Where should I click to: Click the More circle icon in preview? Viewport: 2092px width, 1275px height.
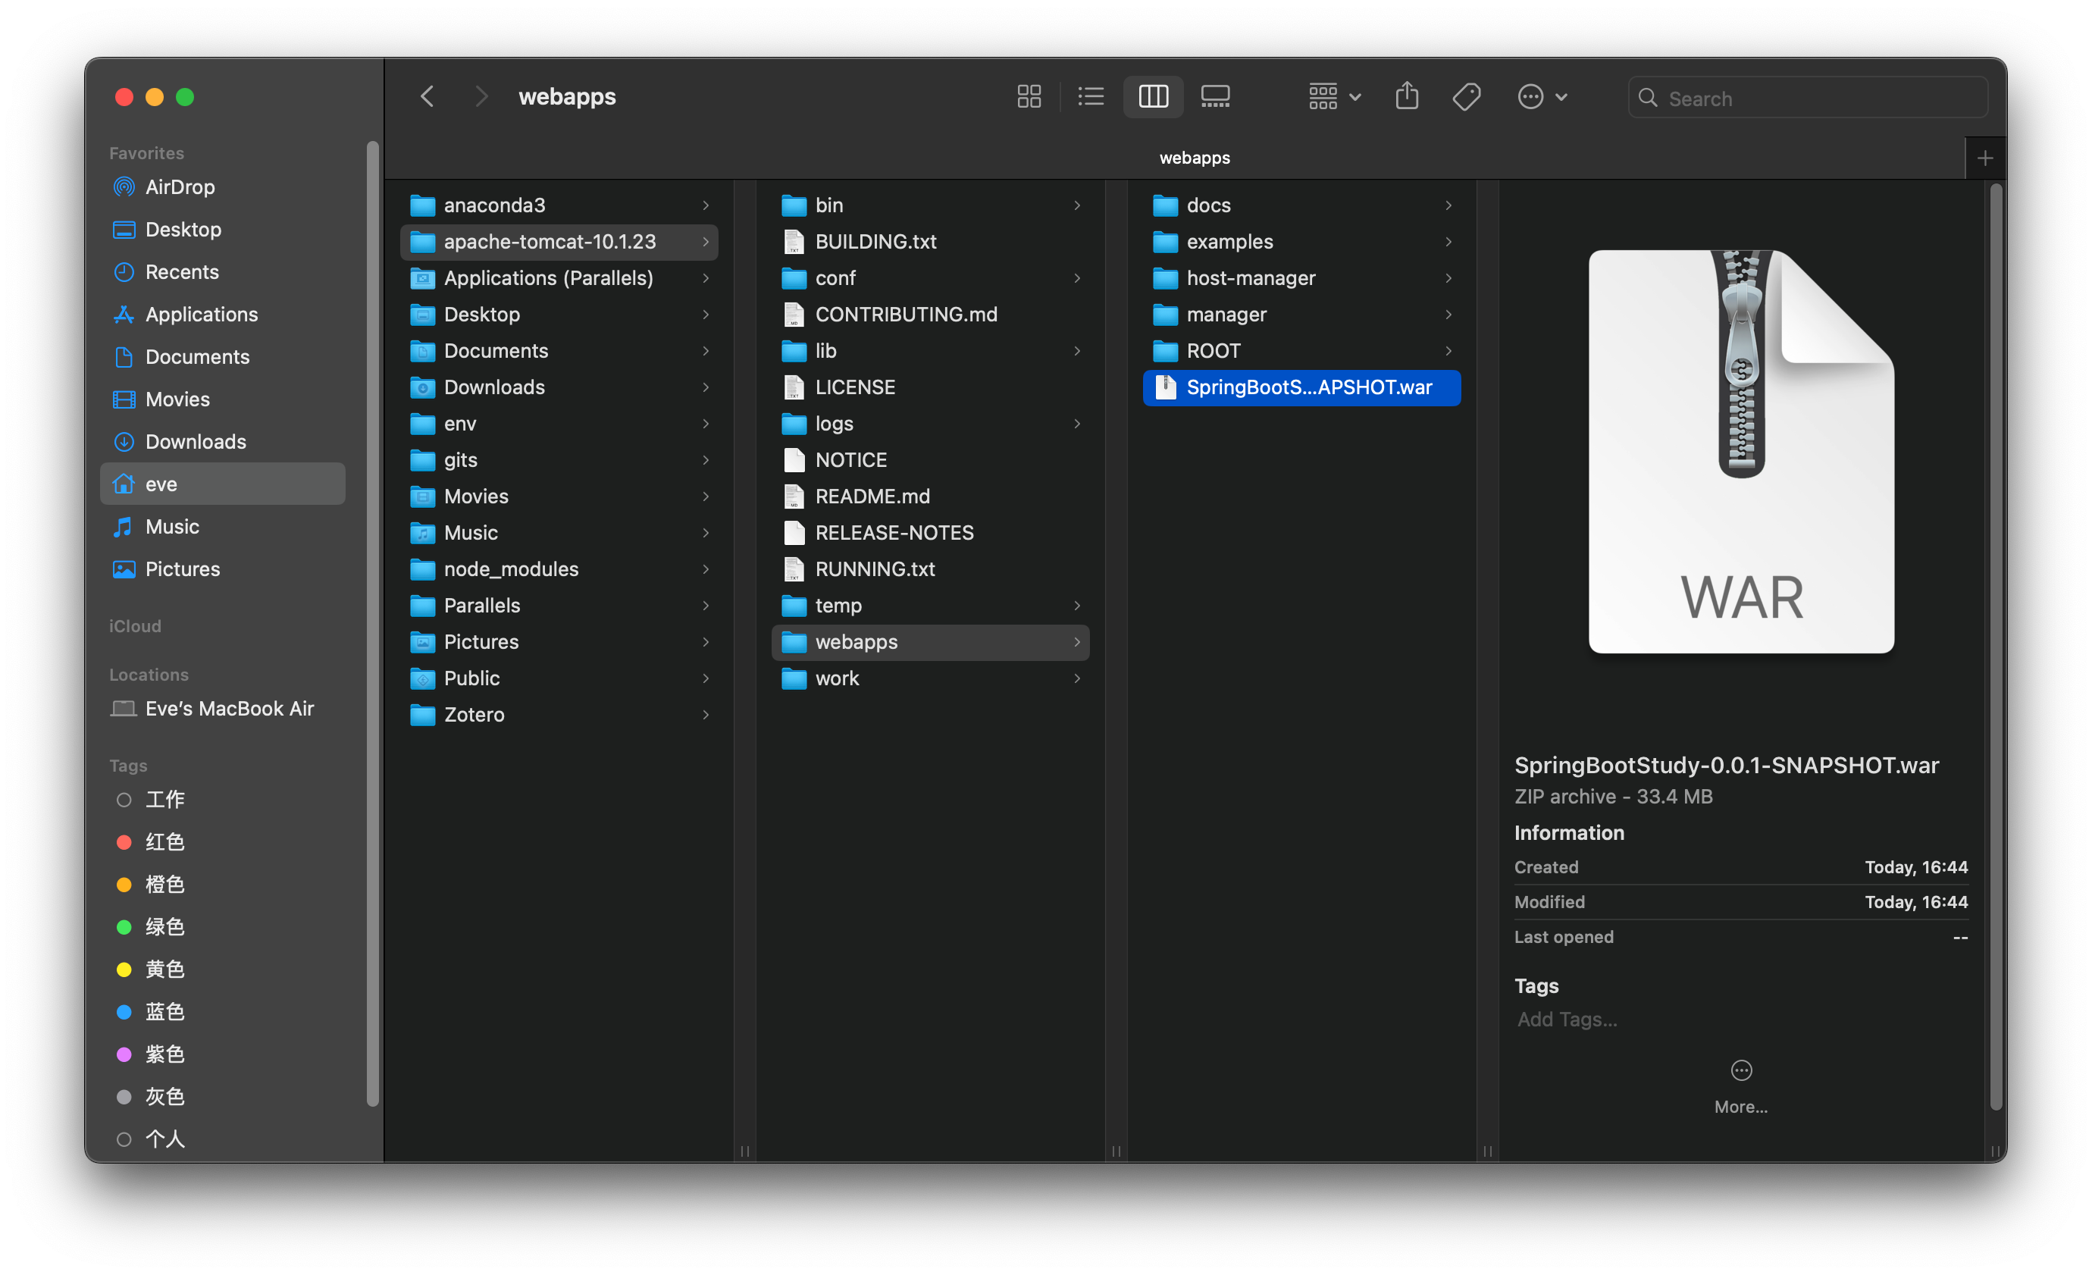click(1740, 1070)
